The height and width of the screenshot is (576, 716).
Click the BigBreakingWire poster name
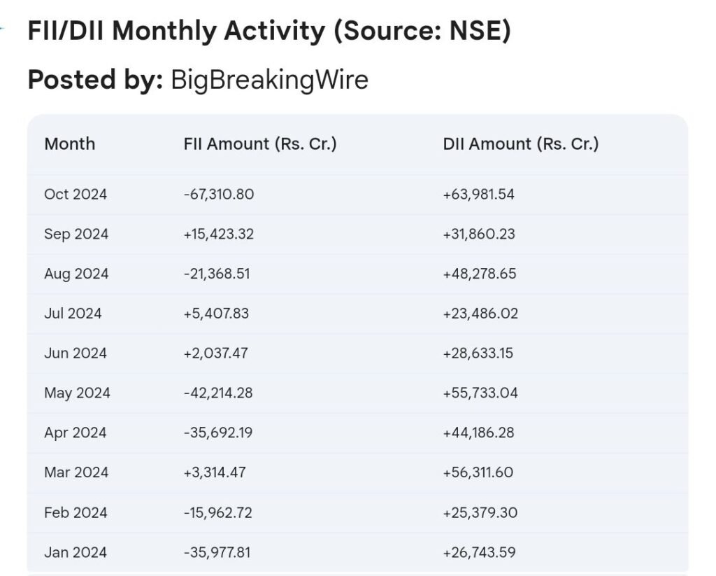[x=269, y=80]
